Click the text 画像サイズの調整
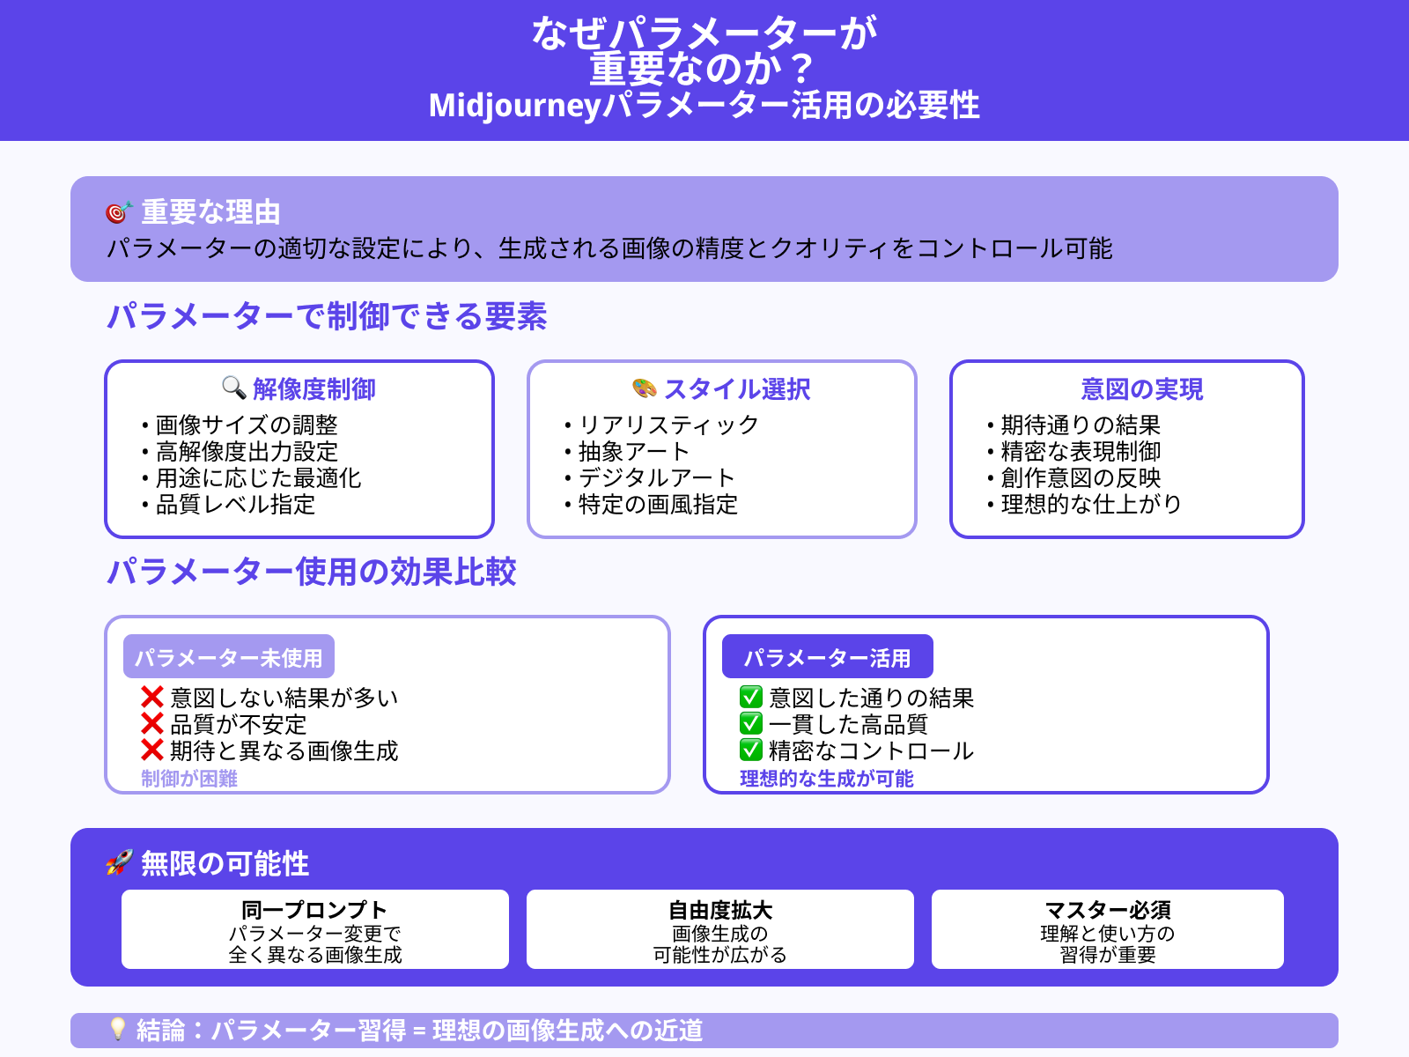This screenshot has height=1057, width=1409. coord(247,425)
